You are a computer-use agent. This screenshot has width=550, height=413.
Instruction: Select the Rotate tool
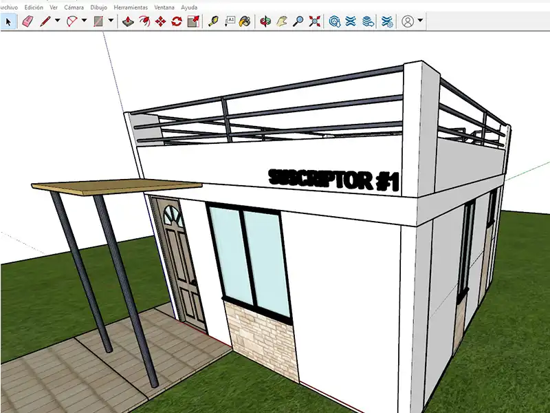click(177, 21)
